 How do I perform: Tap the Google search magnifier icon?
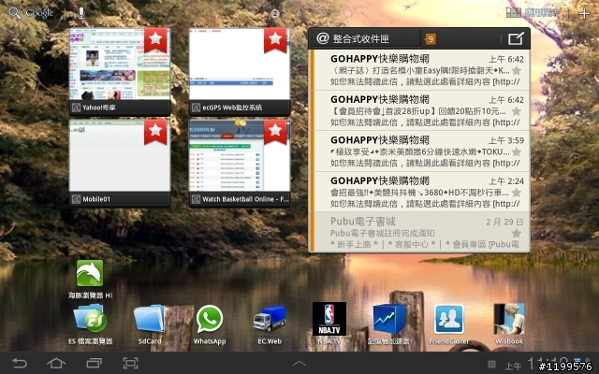[x=15, y=12]
